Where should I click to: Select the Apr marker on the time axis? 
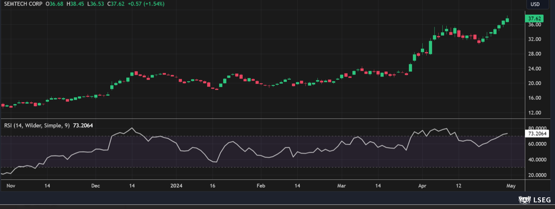(423, 186)
